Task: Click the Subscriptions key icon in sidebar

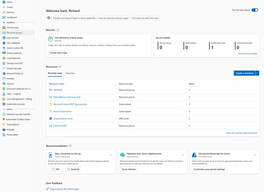Action: coord(4,125)
